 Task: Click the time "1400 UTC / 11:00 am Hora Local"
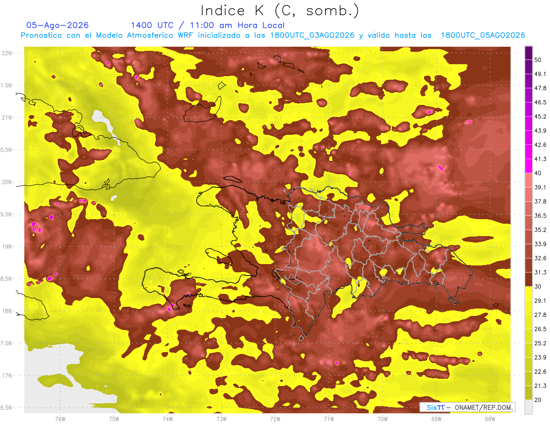pyautogui.click(x=208, y=25)
